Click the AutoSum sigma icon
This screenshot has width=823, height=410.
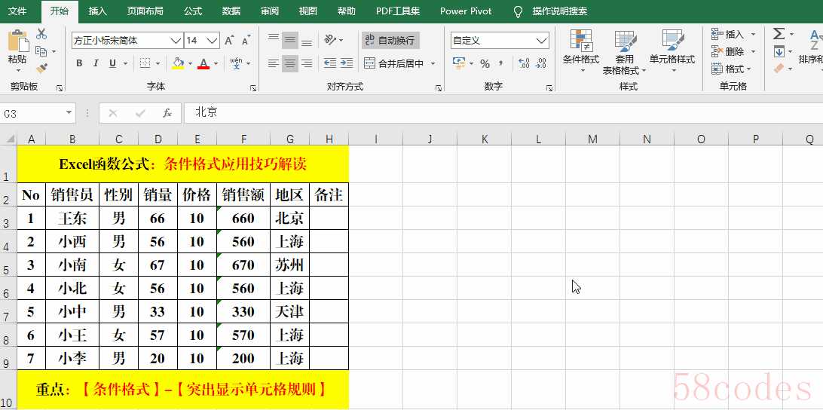pos(779,34)
